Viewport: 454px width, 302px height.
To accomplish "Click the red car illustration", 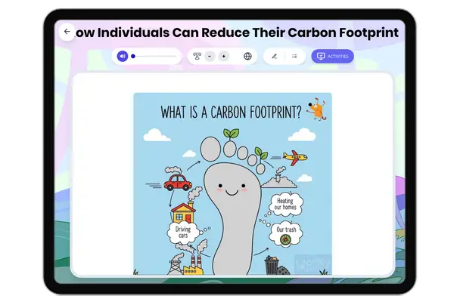I will pos(177,182).
